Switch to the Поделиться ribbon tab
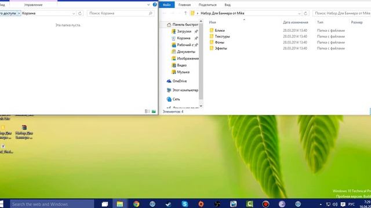The width and height of the screenshot is (371, 208). (x=208, y=5)
